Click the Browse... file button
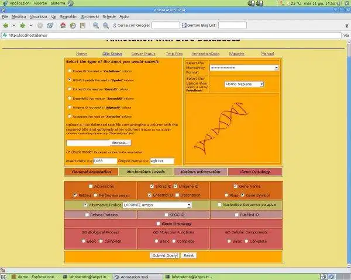Screen dimensions: 351x280 (121, 143)
